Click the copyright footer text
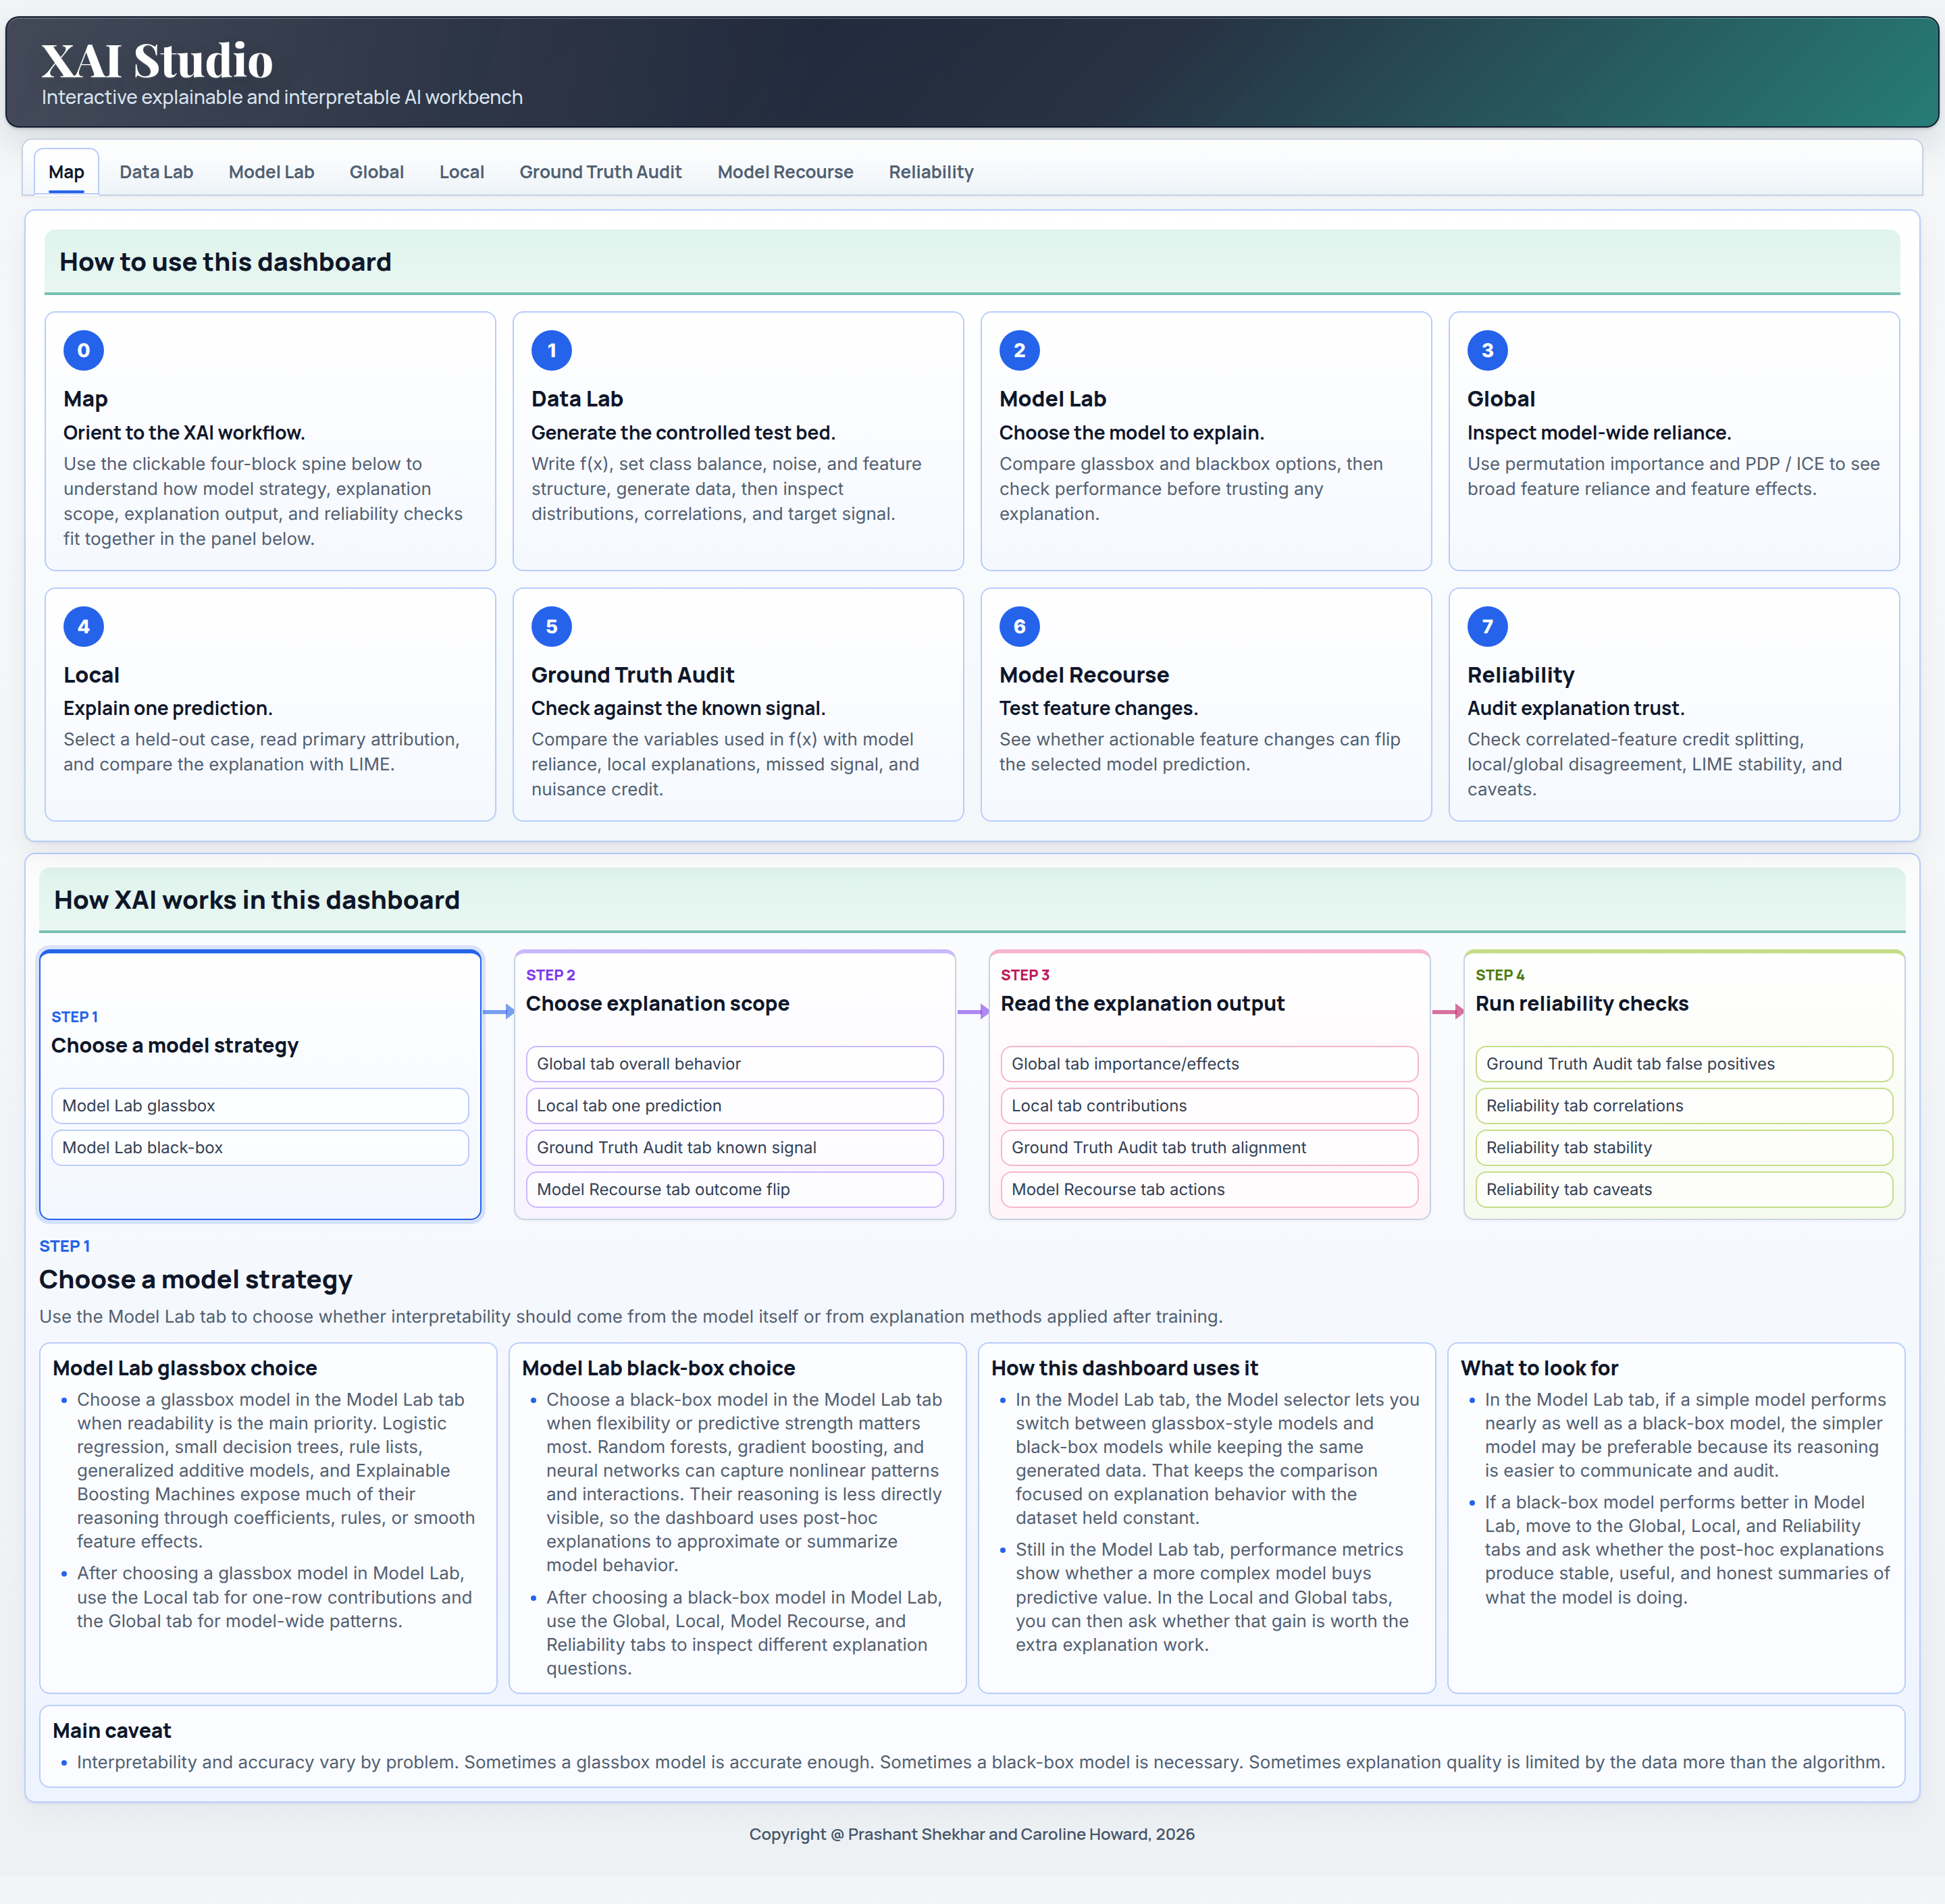Image resolution: width=1945 pixels, height=1904 pixels. [x=972, y=1834]
